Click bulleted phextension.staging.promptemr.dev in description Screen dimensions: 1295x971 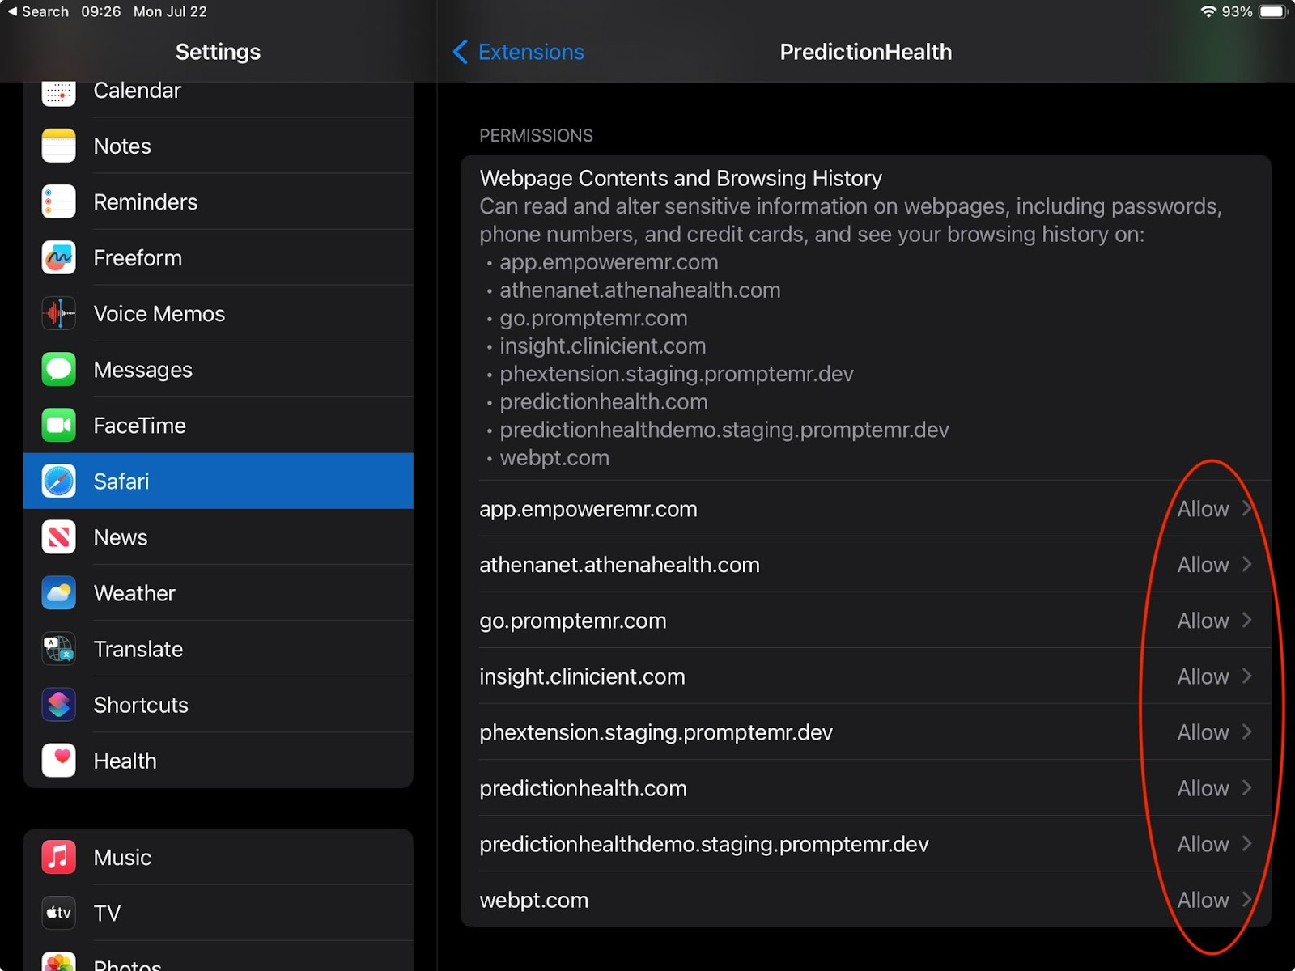coord(677,374)
